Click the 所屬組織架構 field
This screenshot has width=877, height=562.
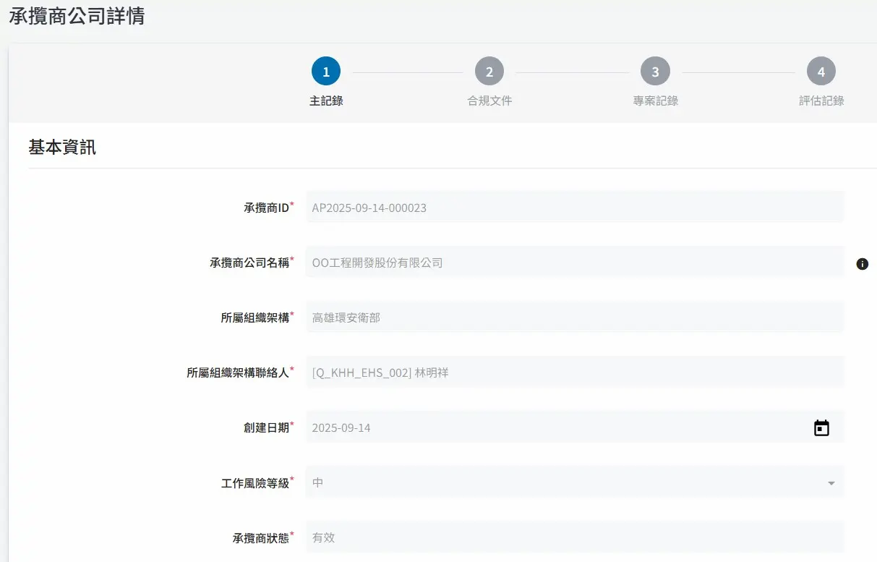coord(574,318)
